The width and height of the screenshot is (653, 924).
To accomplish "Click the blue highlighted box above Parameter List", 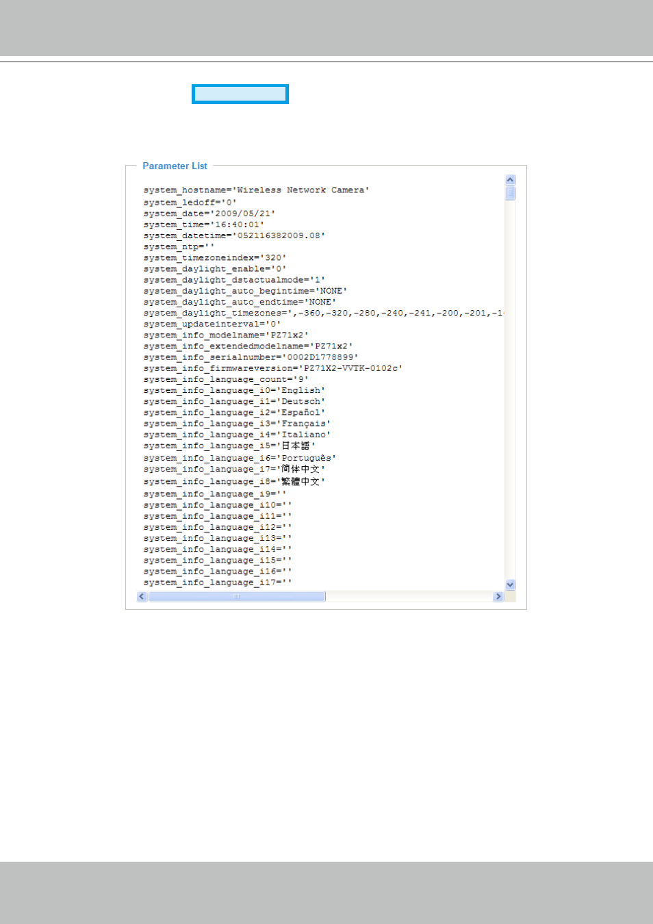I will [x=240, y=94].
